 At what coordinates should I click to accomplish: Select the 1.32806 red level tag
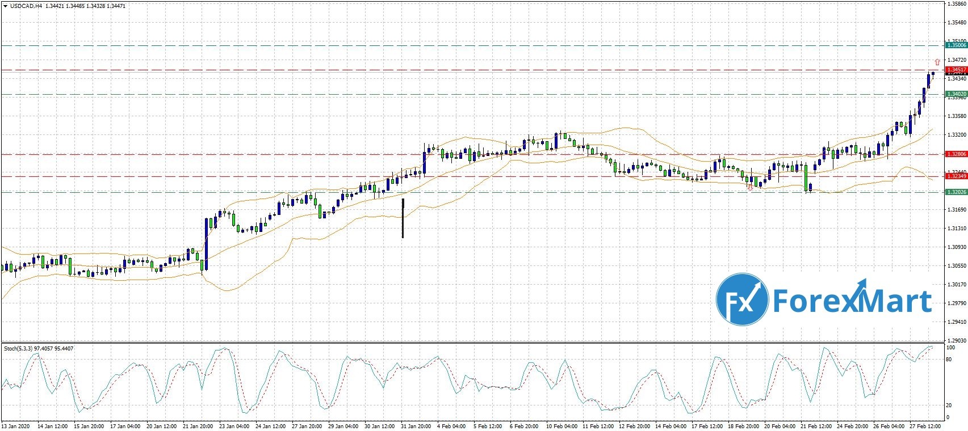pyautogui.click(x=956, y=154)
